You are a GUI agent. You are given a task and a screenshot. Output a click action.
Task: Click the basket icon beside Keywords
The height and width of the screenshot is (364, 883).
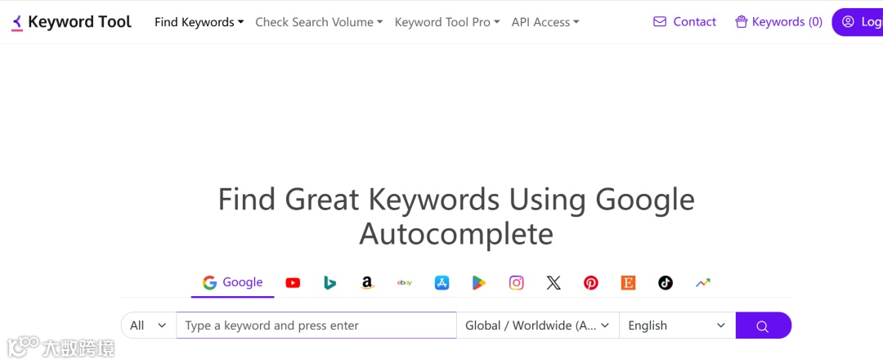click(741, 22)
